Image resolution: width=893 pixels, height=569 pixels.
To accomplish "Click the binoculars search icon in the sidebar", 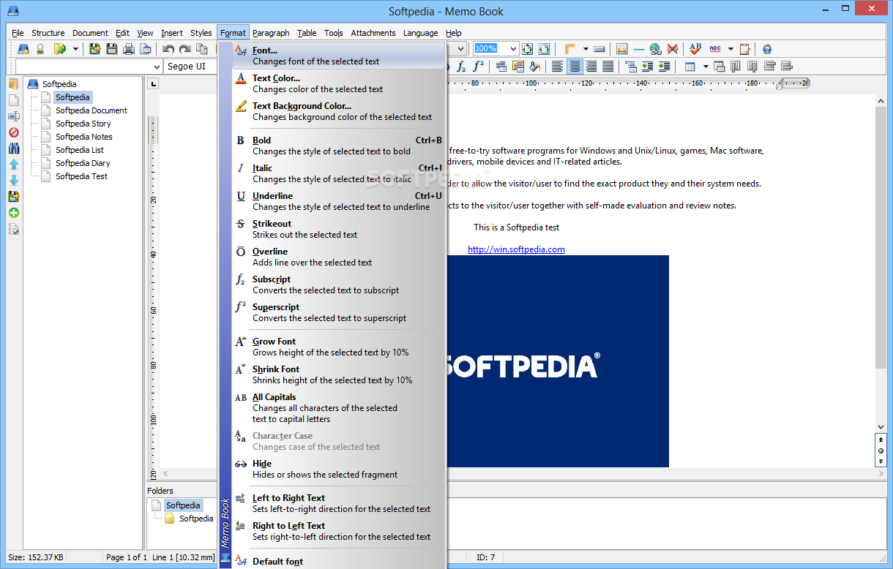I will click(14, 148).
